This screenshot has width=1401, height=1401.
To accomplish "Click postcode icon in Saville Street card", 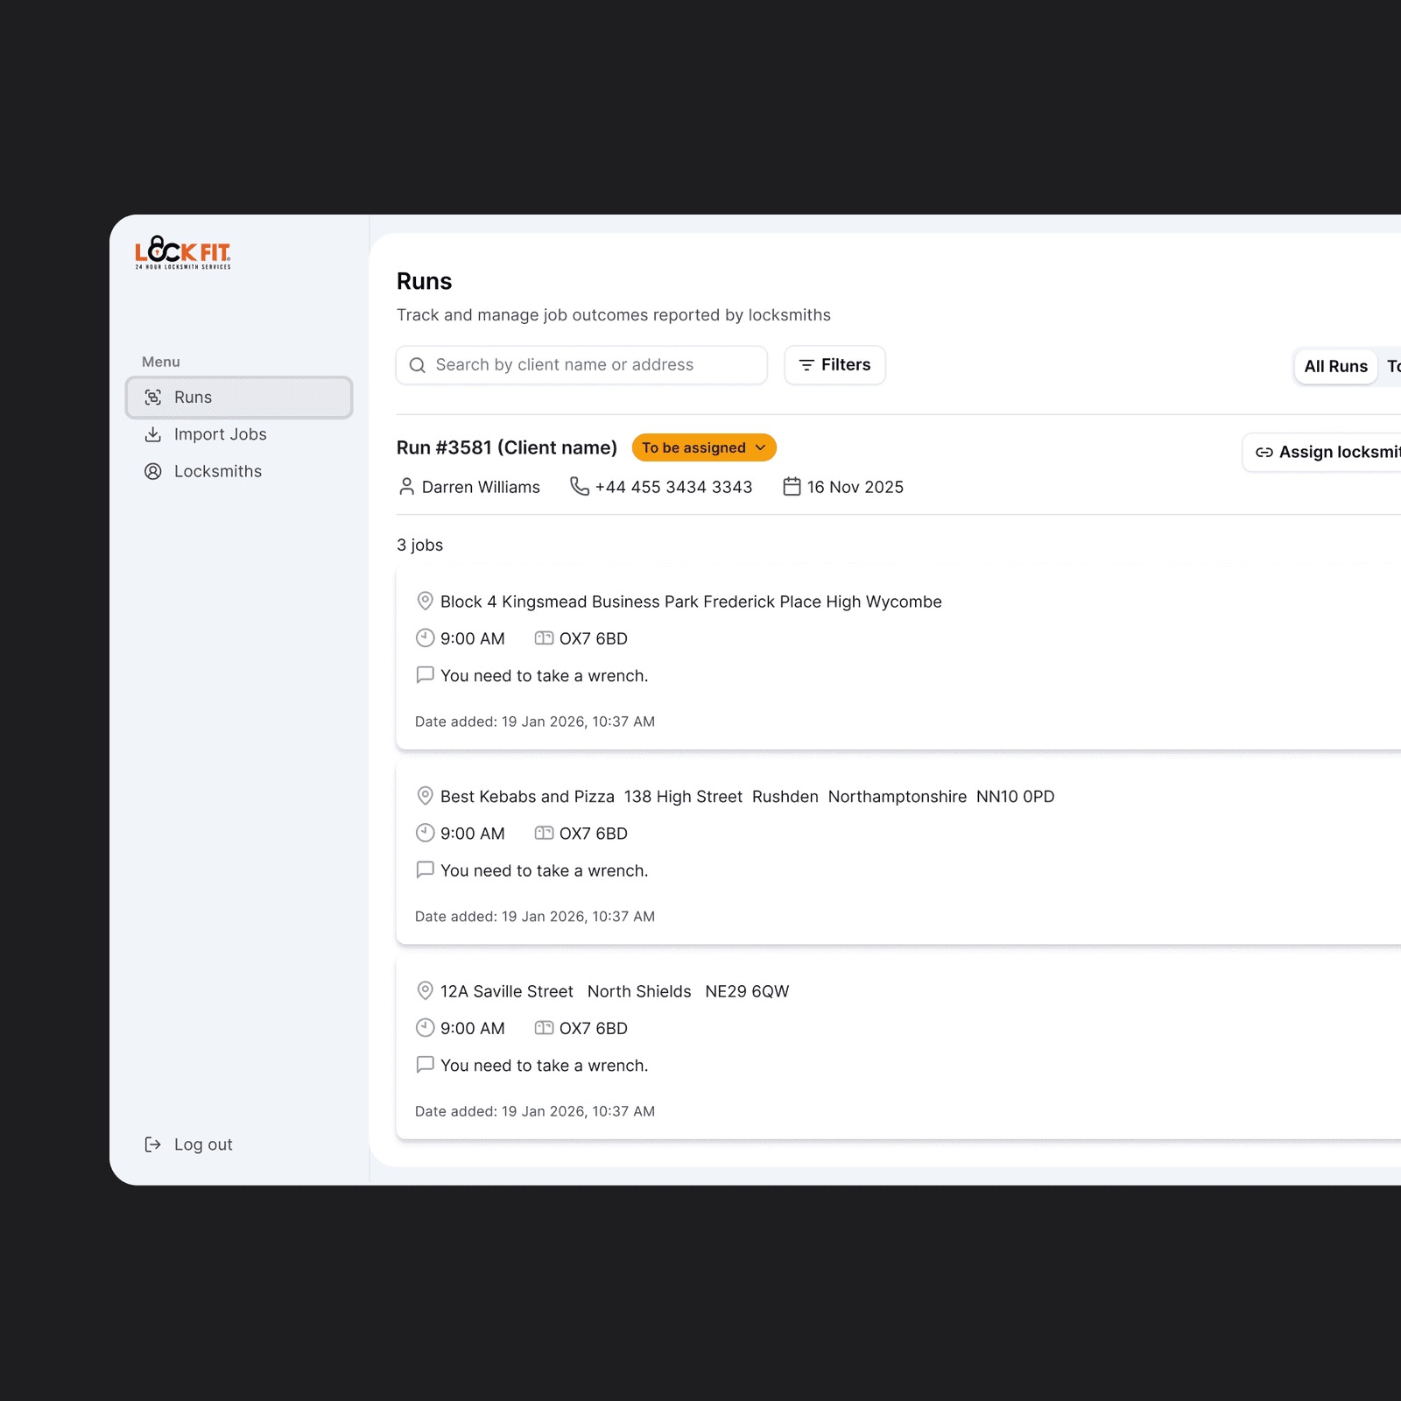I will point(544,1028).
